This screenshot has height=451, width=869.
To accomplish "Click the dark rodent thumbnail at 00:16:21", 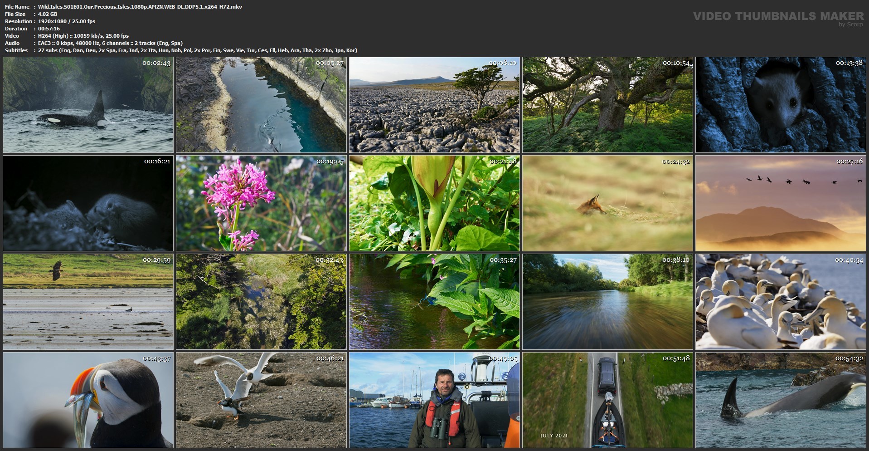I will click(x=88, y=203).
